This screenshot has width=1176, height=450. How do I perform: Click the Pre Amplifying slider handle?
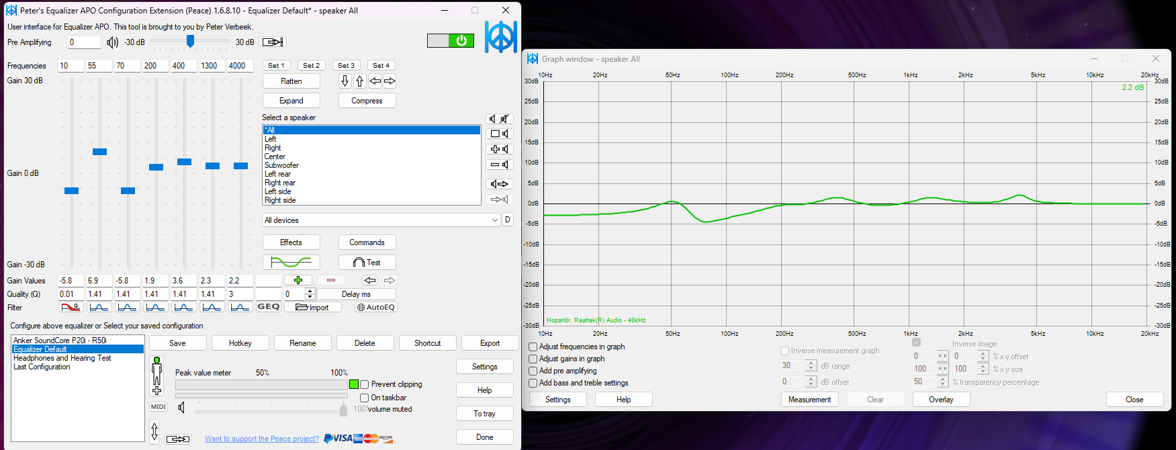tap(190, 42)
